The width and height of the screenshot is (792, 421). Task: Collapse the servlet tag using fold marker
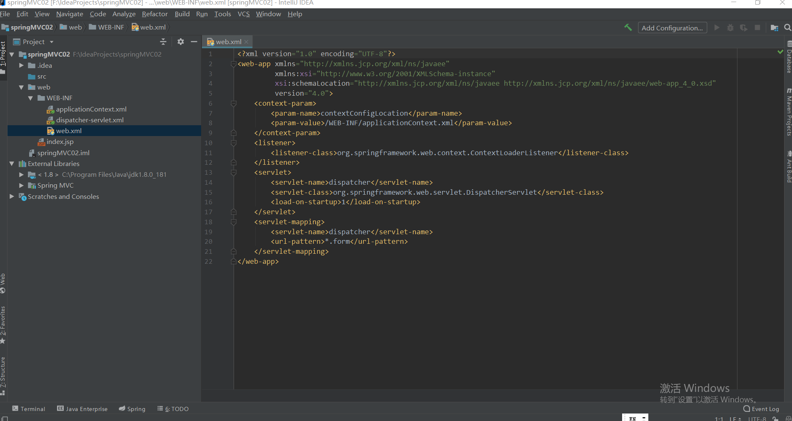coord(234,173)
